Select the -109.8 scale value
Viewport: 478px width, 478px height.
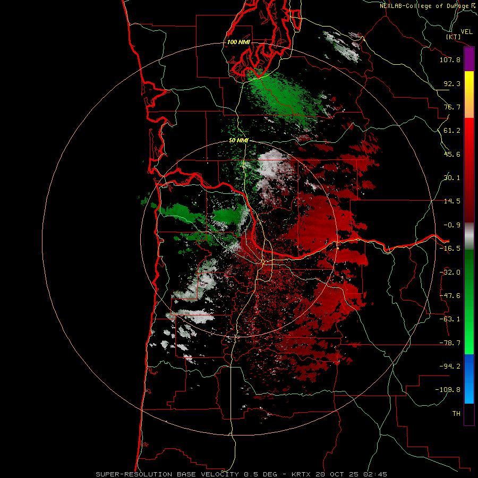click(448, 390)
